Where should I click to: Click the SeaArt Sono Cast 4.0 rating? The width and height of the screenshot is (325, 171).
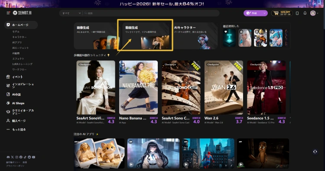tap(196, 122)
